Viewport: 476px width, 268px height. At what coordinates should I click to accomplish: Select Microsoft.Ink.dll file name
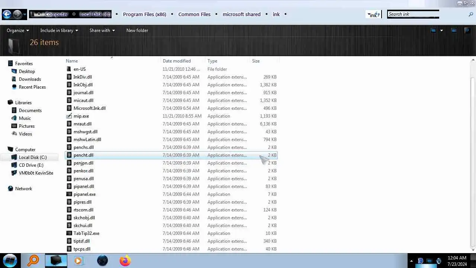point(90,108)
